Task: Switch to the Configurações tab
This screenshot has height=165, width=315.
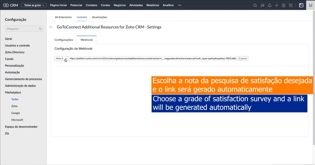Action: pyautogui.click(x=64, y=40)
